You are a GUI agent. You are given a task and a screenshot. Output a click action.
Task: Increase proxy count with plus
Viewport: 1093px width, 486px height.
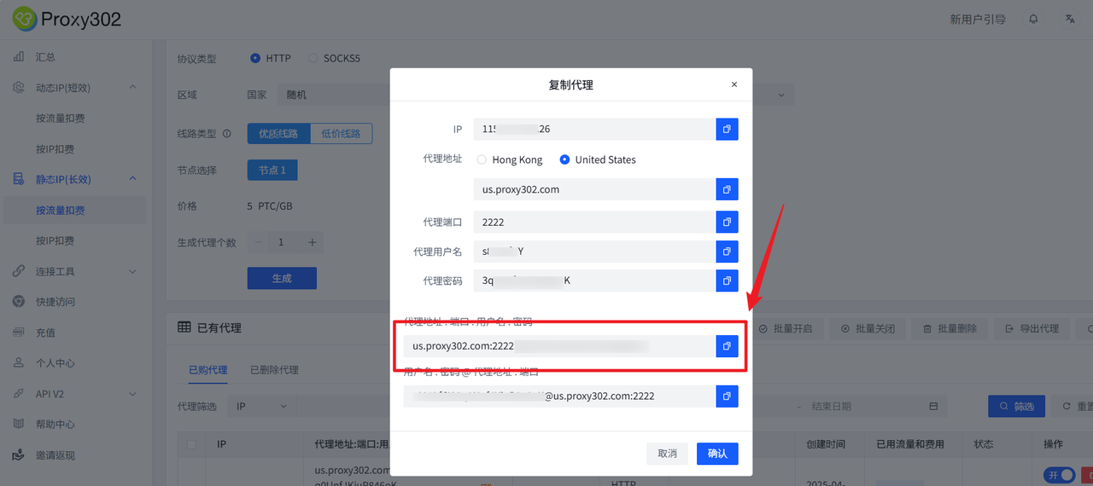point(313,242)
